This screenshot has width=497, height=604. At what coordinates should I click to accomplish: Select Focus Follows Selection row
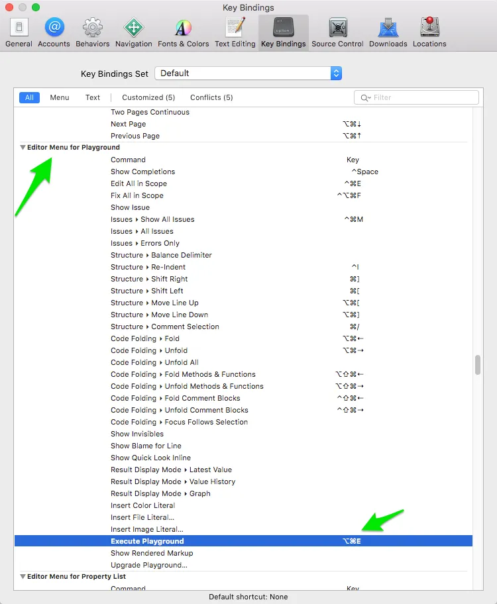[x=243, y=423]
